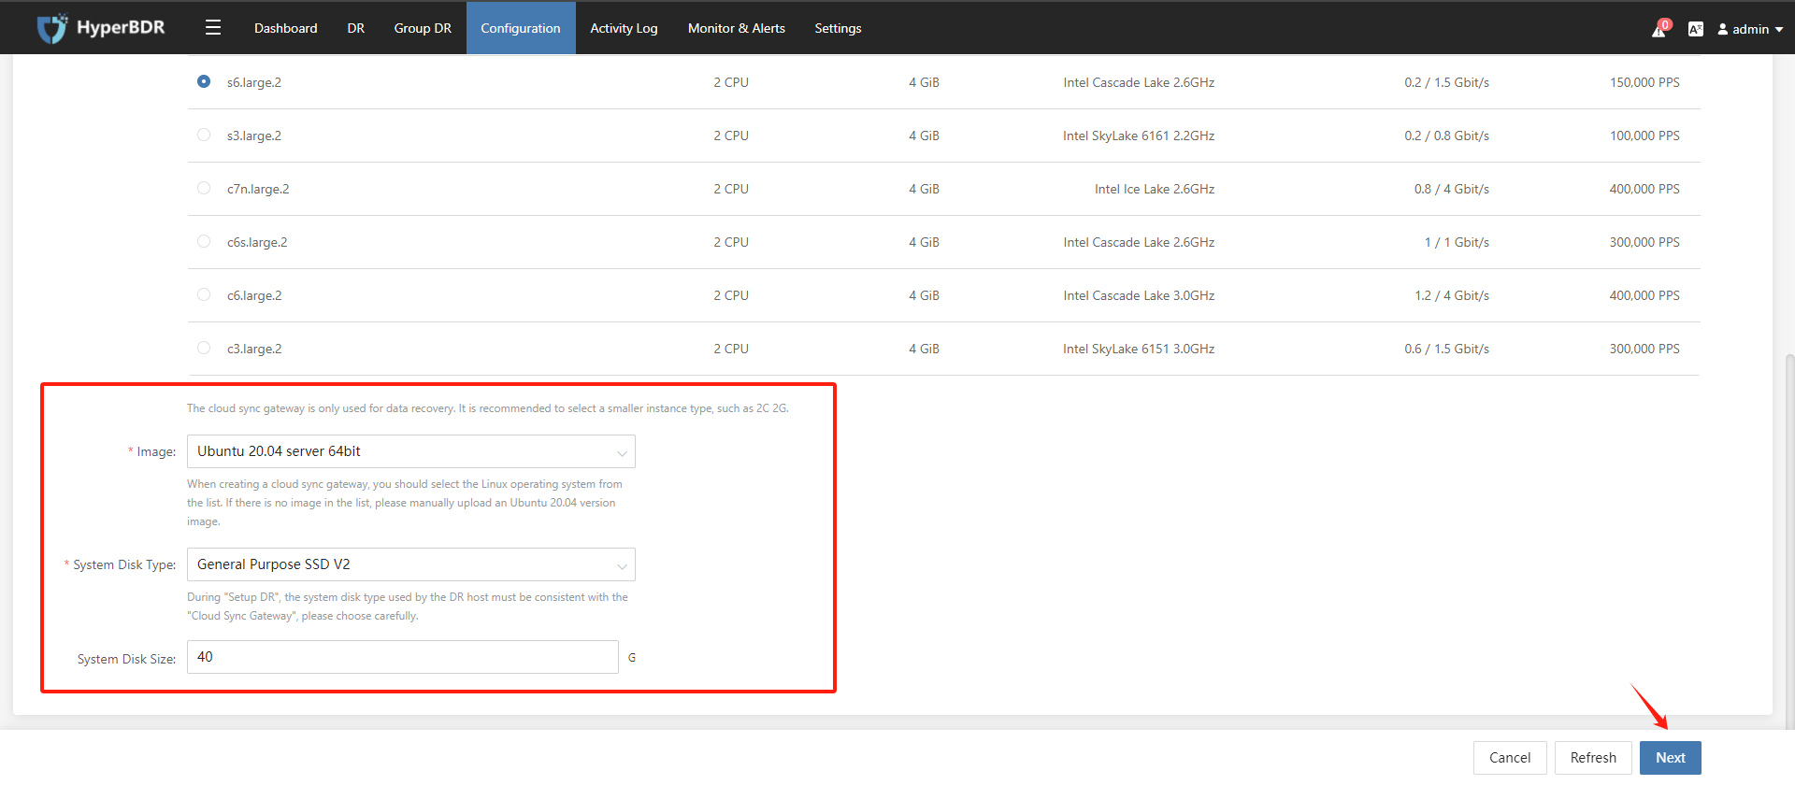Click the Refresh button

point(1593,758)
